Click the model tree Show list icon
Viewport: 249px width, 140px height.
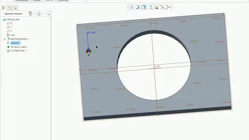(x=39, y=14)
